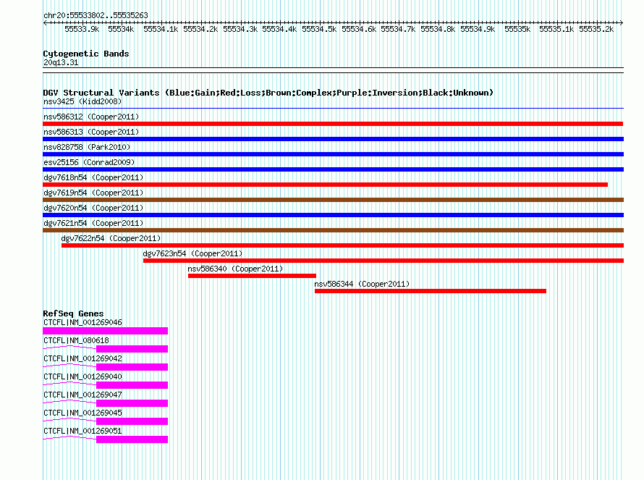Image resolution: width=644 pixels, height=480 pixels.
Task: Click the 55535.2k ruler tick label
Action: [596, 29]
